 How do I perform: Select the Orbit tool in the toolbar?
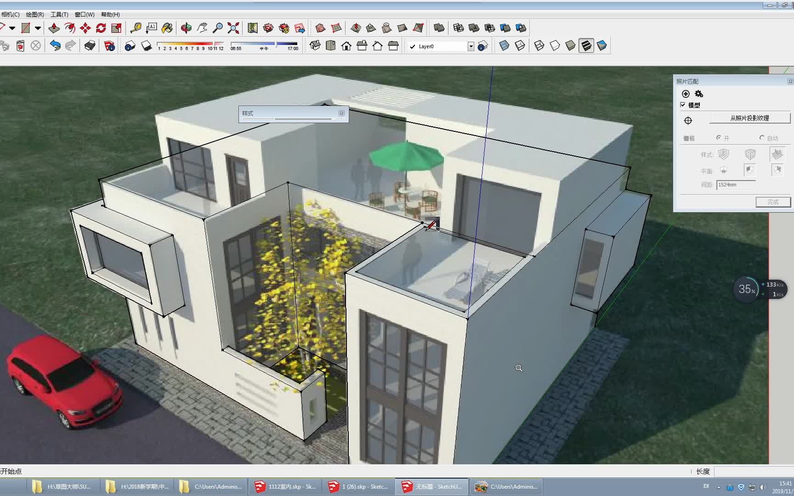coord(187,28)
